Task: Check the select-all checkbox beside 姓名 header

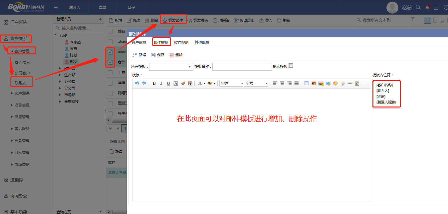Action: [x=110, y=31]
